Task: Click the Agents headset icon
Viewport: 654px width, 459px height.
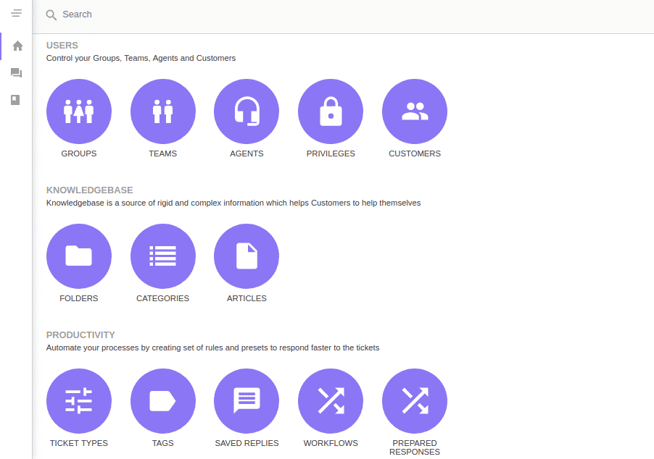Action: 247,111
